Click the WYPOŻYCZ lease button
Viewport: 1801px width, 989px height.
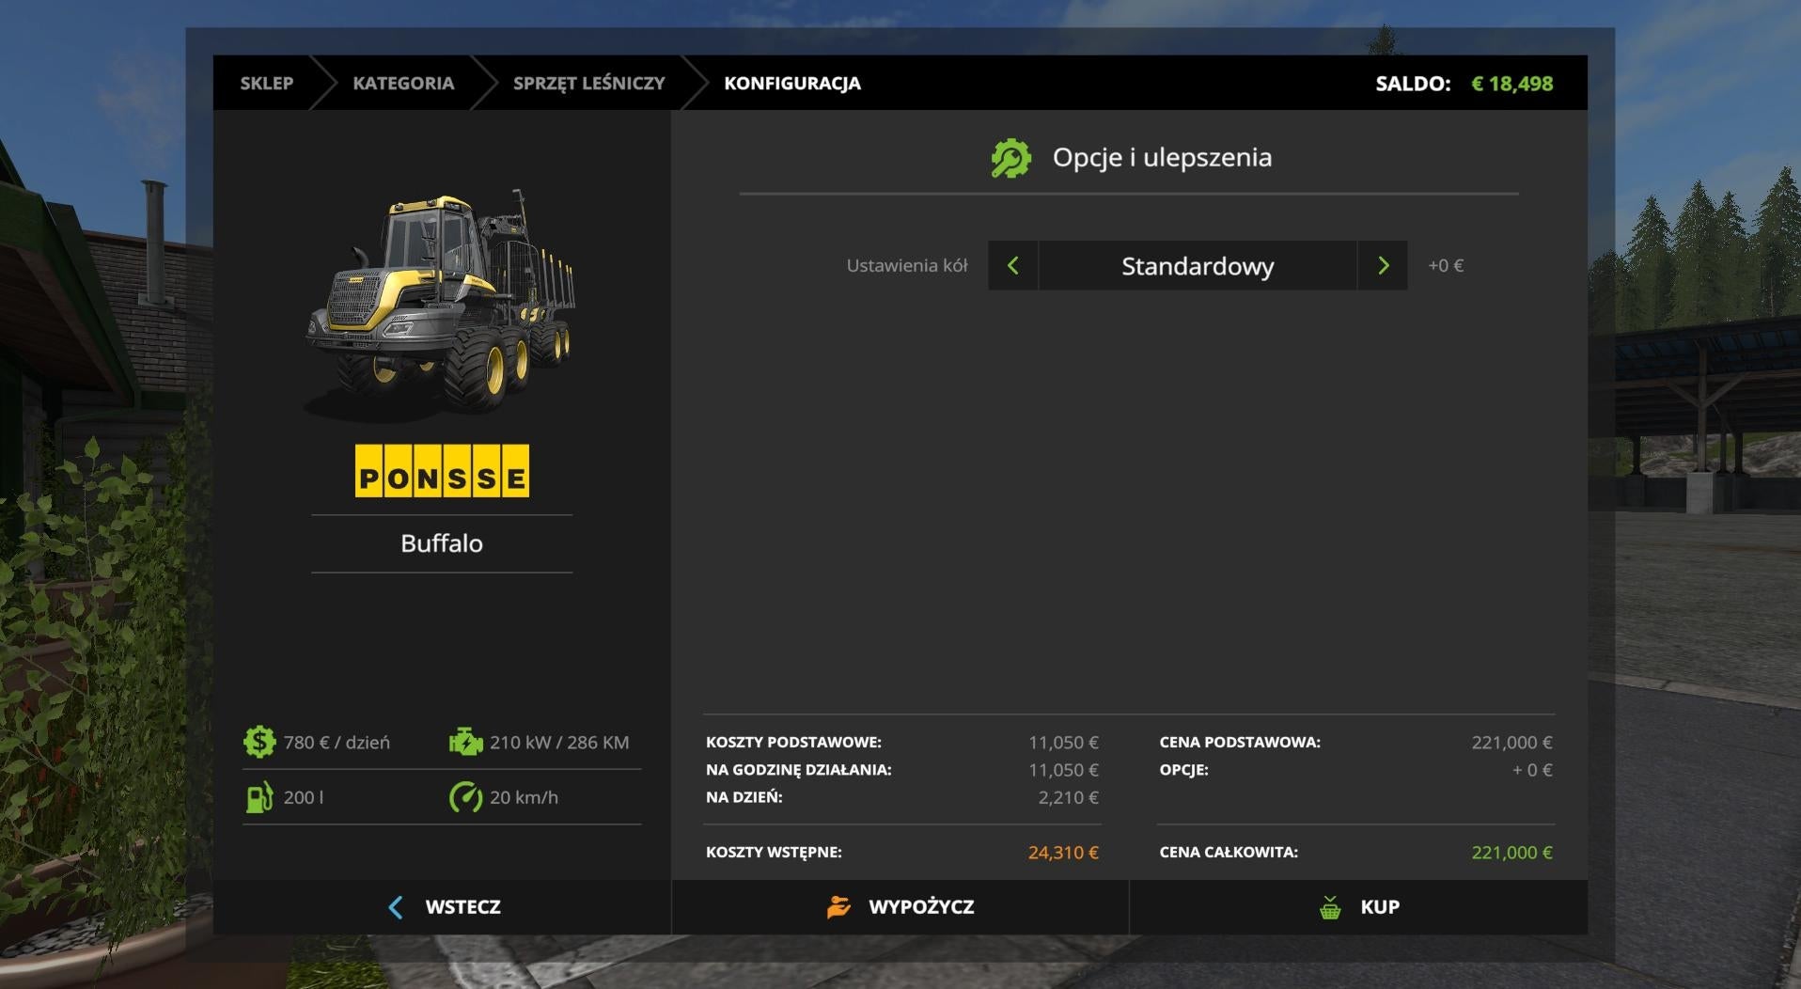[x=900, y=907]
